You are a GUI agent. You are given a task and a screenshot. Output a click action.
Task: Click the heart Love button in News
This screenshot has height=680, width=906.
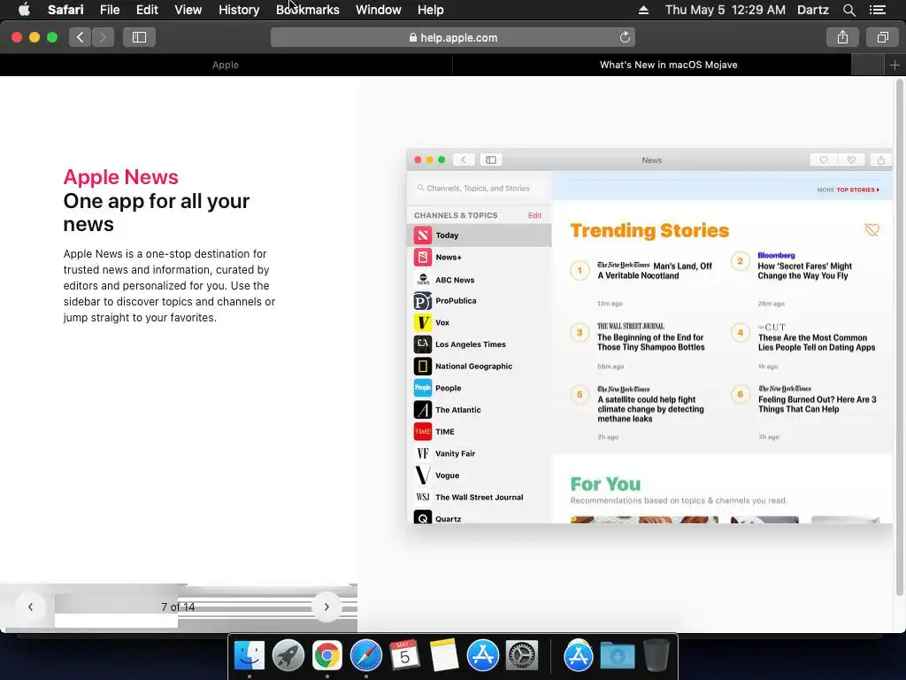coord(824,160)
